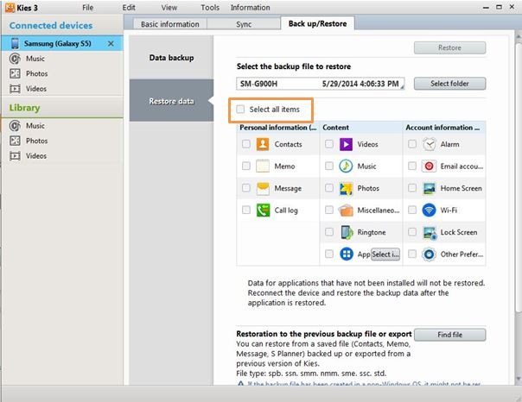Open the Data backup section

point(171,58)
